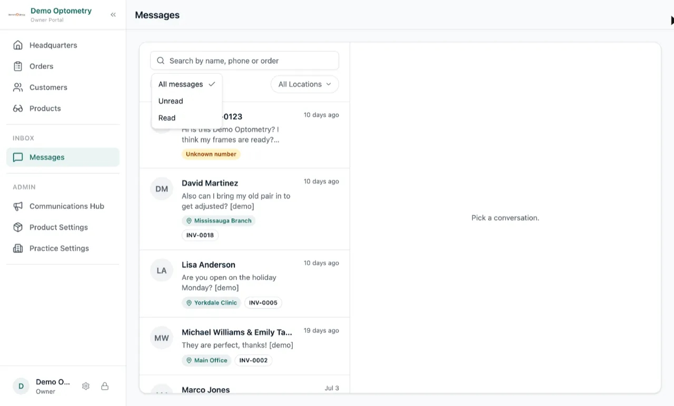674x406 pixels.
Task: Open the Orders page
Action: pos(63,66)
